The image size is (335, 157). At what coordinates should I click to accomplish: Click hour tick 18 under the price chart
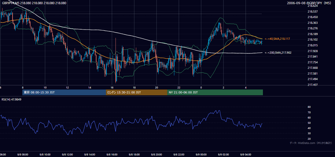click(134, 87)
